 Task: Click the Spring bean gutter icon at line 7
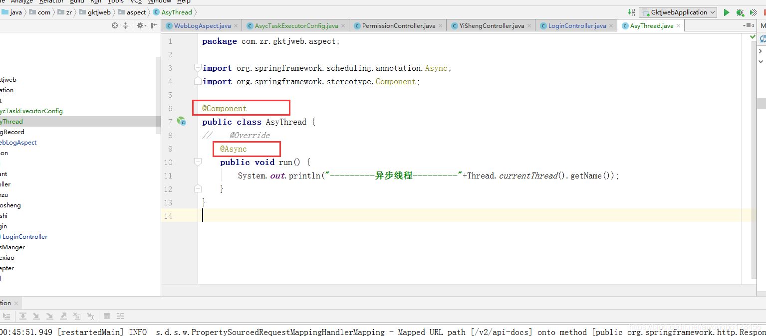pyautogui.click(x=182, y=122)
